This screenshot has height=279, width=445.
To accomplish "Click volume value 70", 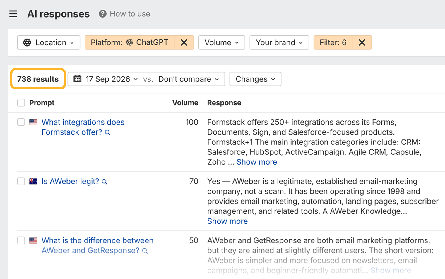I will 194,181.
